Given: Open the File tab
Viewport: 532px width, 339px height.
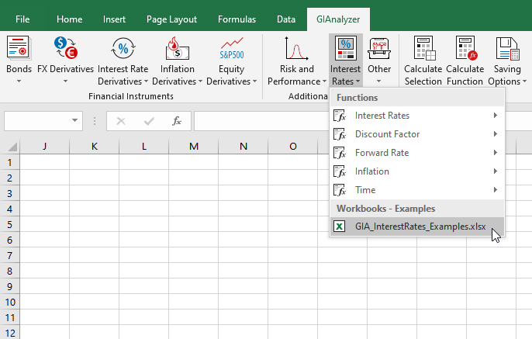Looking at the screenshot, I should pos(22,19).
